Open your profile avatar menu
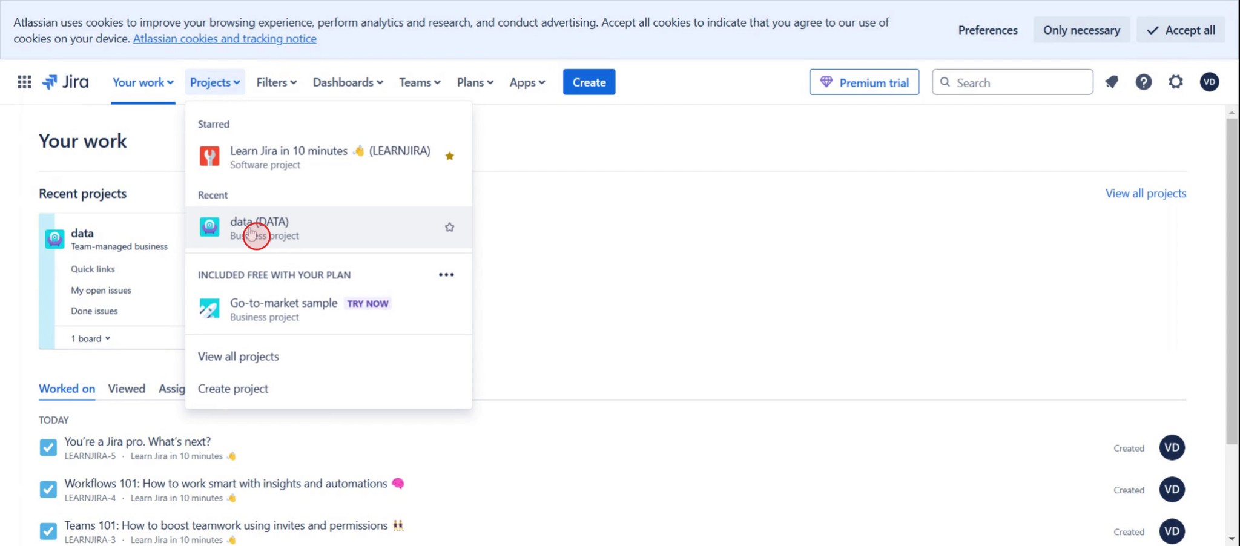 tap(1209, 82)
